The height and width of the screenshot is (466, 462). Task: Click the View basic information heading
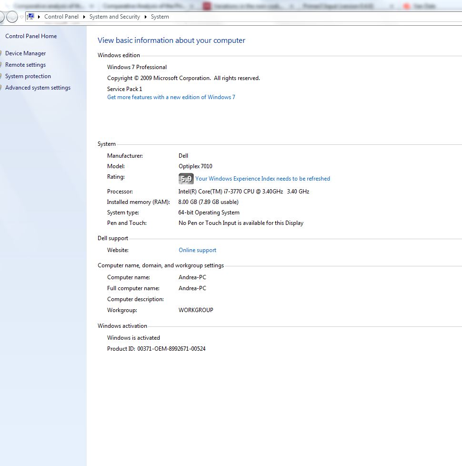pyautogui.click(x=171, y=41)
